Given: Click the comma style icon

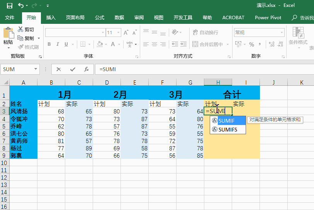Looking at the screenshot, I should 260,44.
